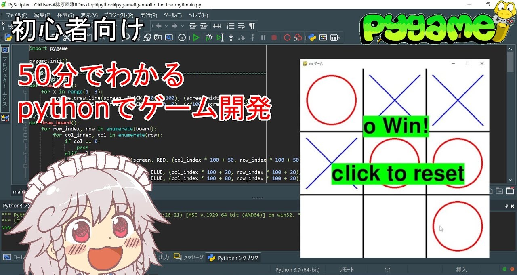The width and height of the screenshot is (517, 275).
Task: Pause execution with the pause icon
Action: coord(263,38)
